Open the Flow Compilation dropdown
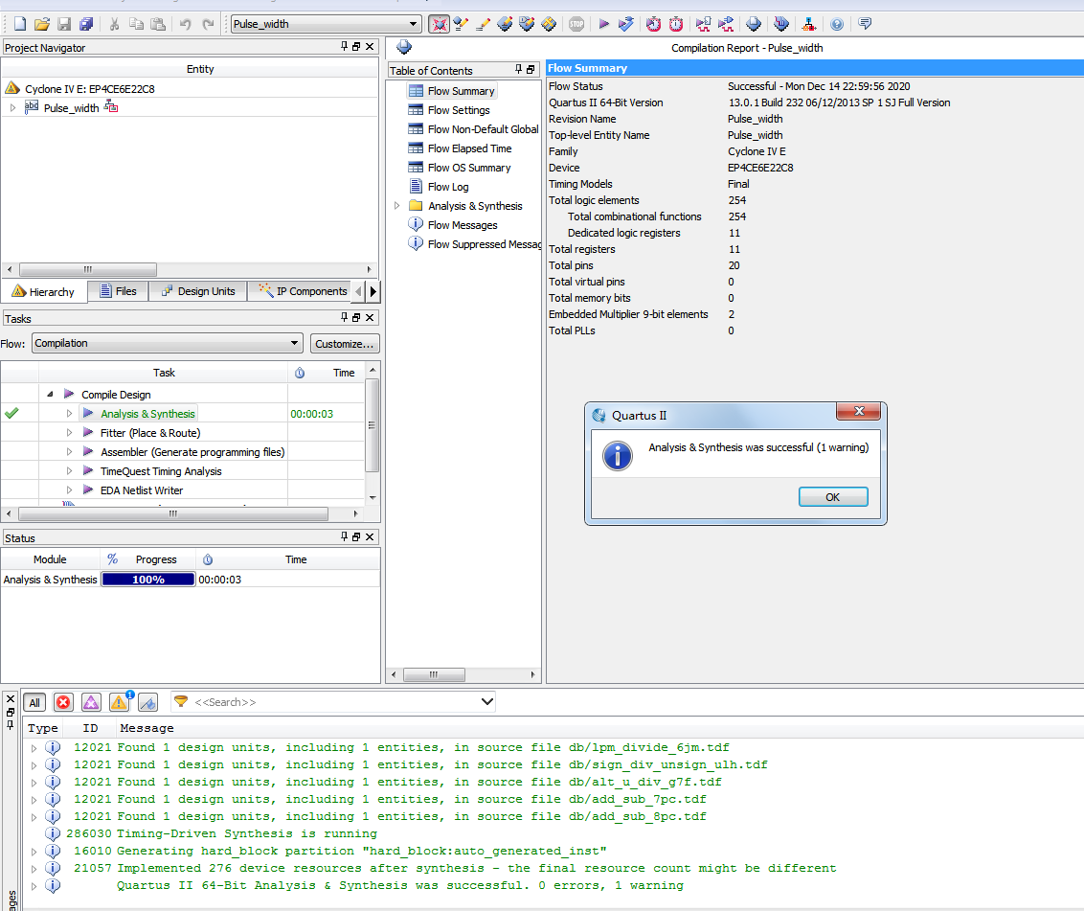1084x911 pixels. [x=168, y=343]
